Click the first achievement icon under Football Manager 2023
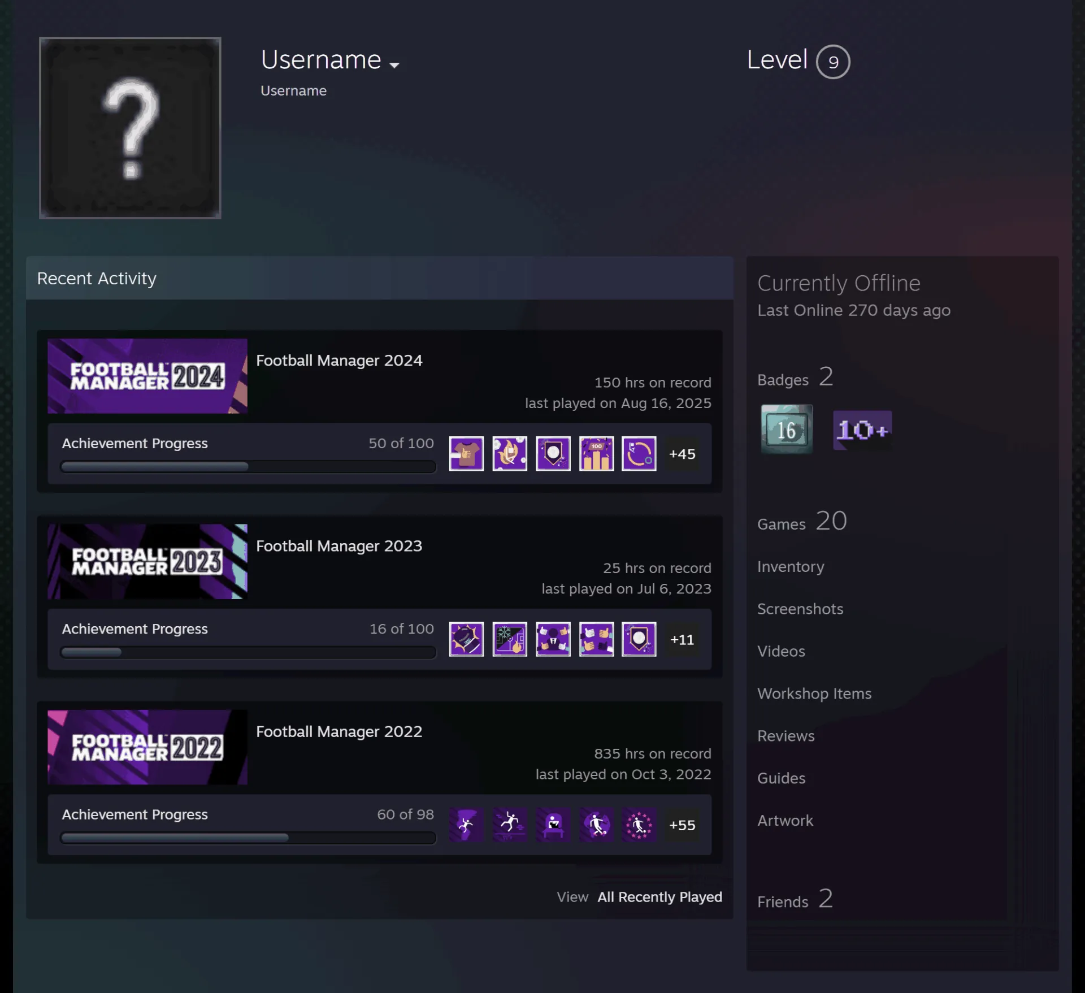The width and height of the screenshot is (1085, 993). tap(466, 639)
